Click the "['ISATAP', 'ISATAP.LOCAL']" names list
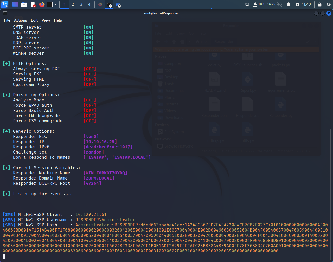Viewport: 333px width, 262px height. pyautogui.click(x=117, y=157)
